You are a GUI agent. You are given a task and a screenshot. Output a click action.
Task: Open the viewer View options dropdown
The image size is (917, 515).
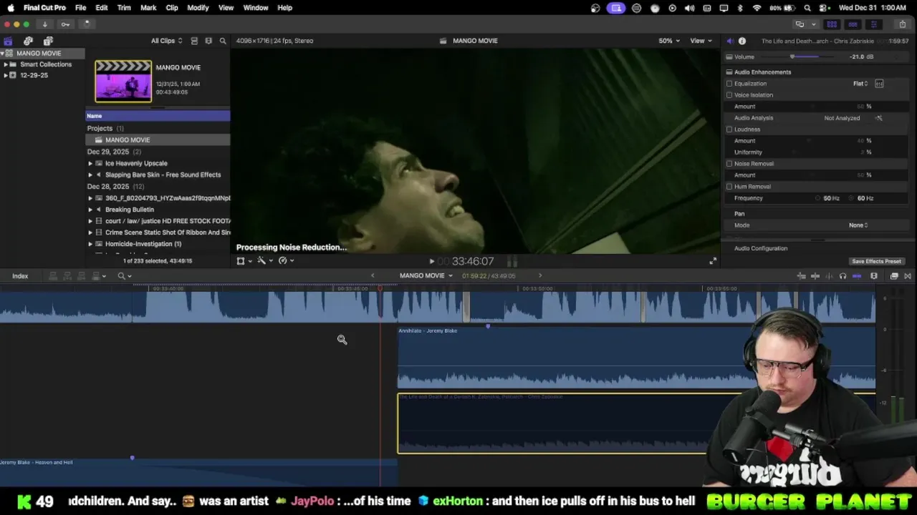701,41
